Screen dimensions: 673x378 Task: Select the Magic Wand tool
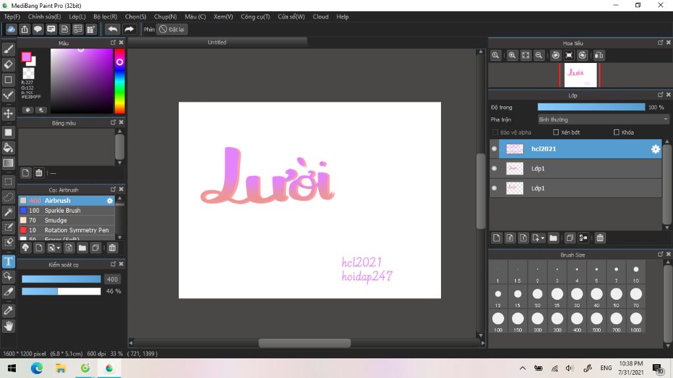tap(8, 212)
